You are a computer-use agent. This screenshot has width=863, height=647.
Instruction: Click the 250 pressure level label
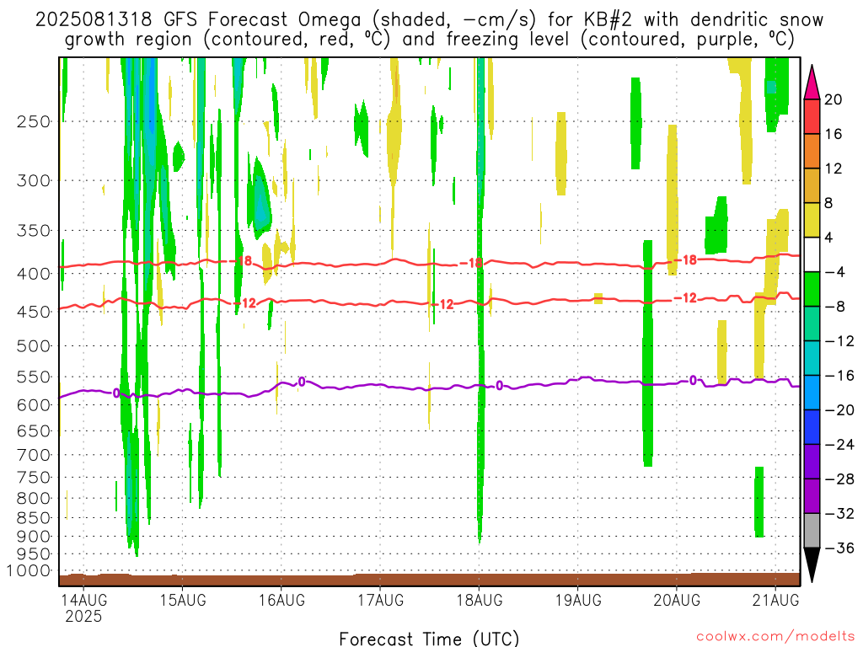[34, 121]
